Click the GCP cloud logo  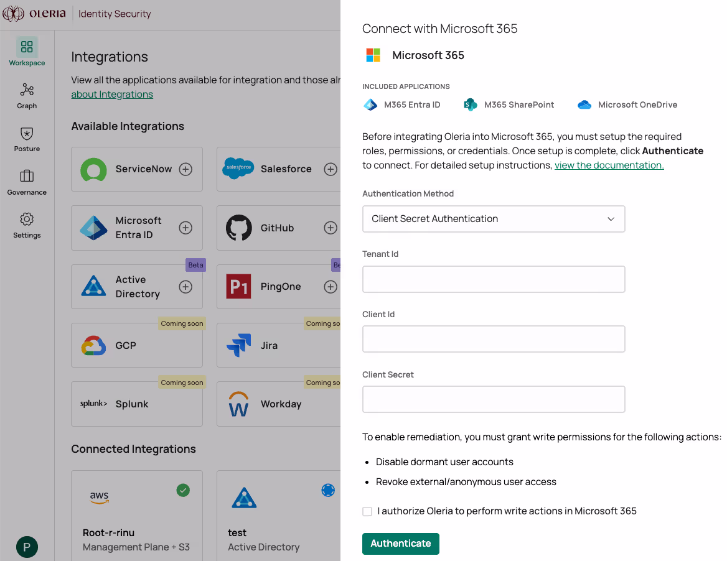[93, 346]
